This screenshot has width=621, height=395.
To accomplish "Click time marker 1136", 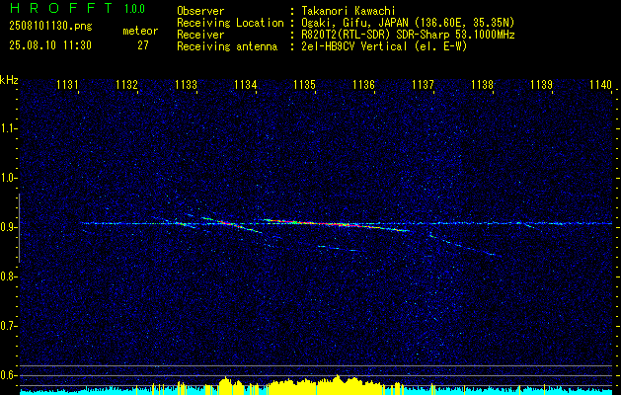I will [x=363, y=84].
